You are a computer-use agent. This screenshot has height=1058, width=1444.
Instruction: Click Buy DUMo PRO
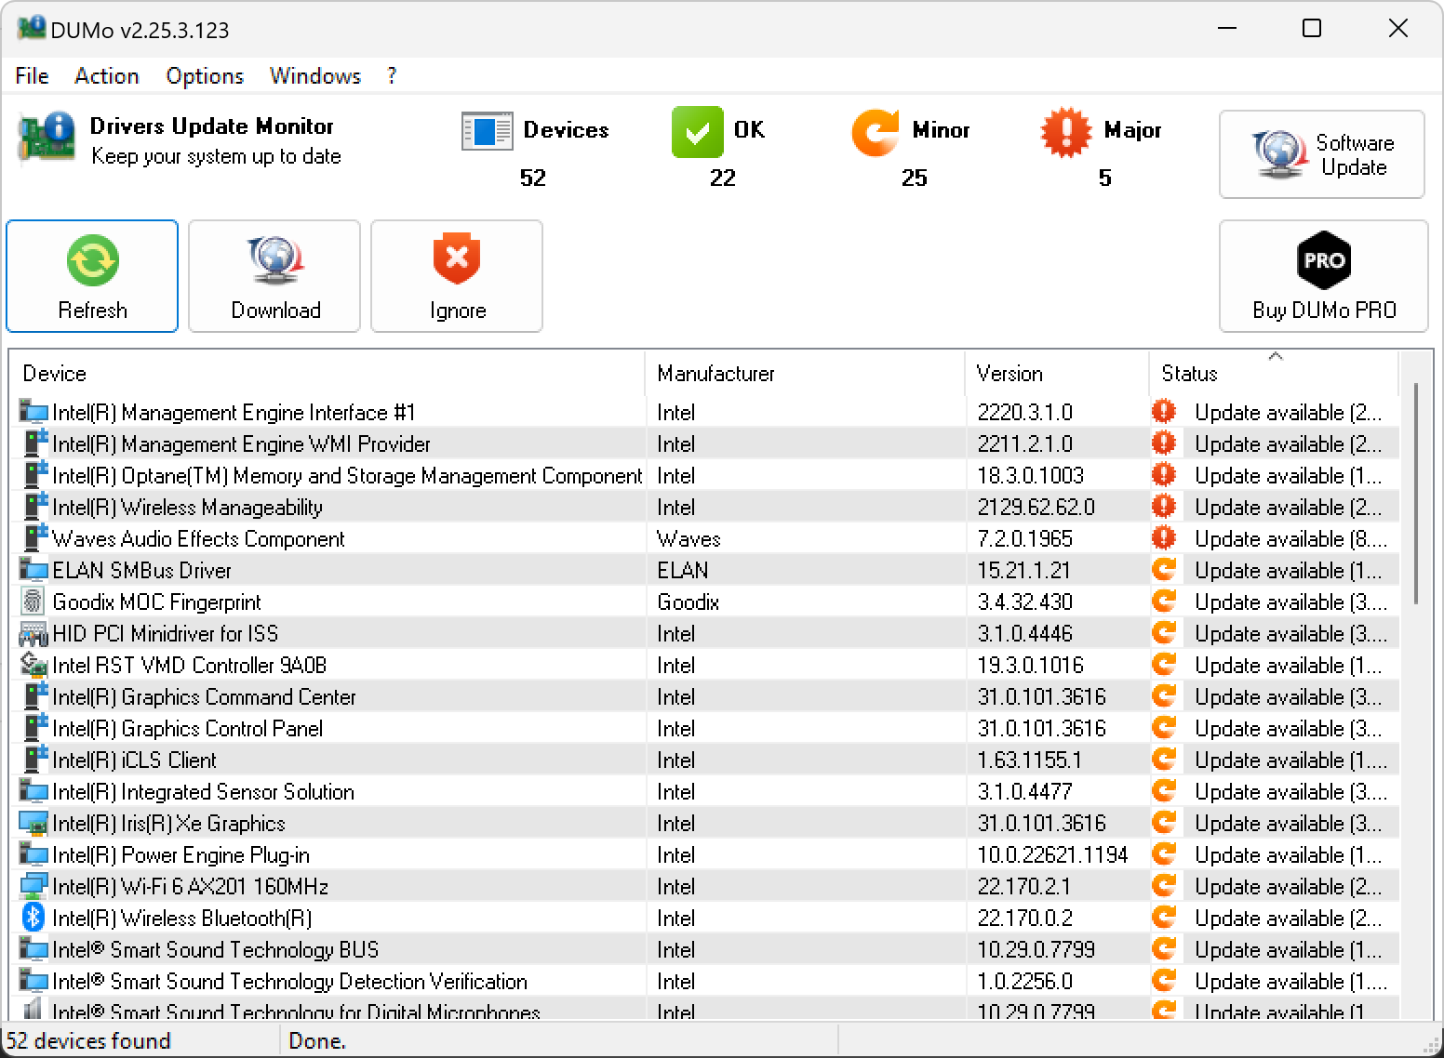point(1324,276)
